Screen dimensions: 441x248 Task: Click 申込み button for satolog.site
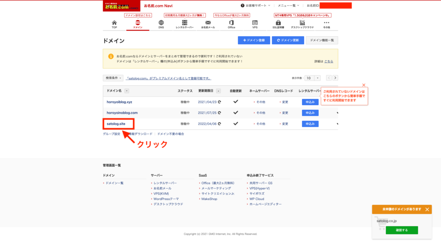(310, 124)
